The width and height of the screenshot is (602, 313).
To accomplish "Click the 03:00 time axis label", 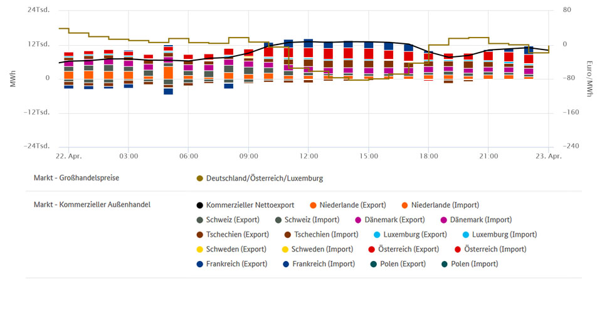I will tap(129, 156).
